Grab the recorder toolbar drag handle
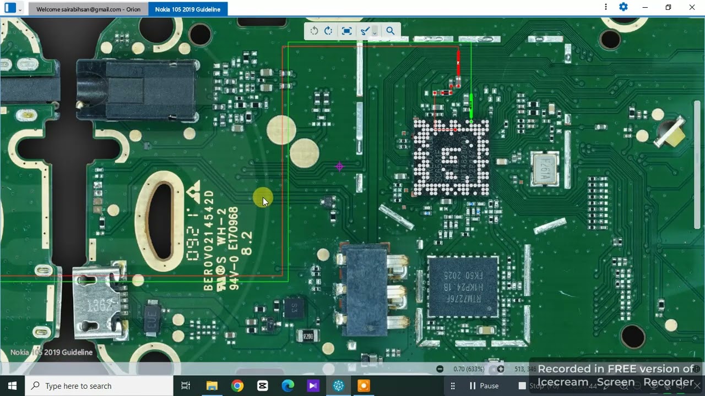 (453, 386)
